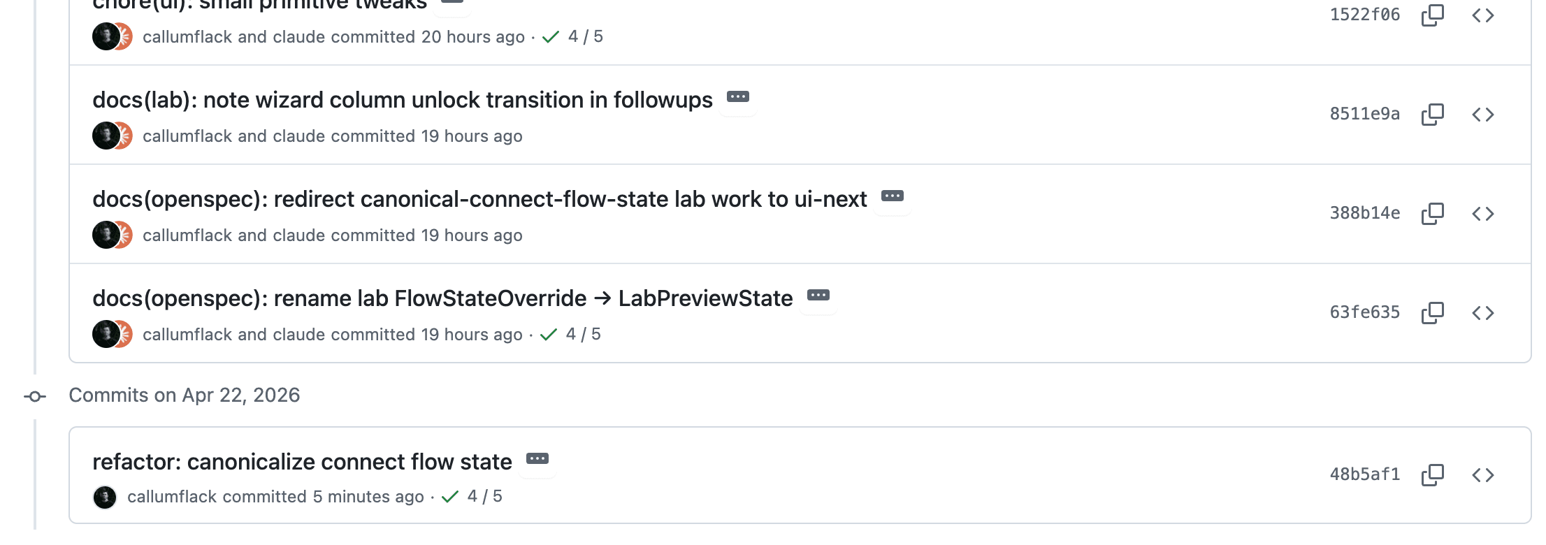Copy full SHA for commit 63fe635
Screen dimensions: 1546x545
pos(1432,312)
